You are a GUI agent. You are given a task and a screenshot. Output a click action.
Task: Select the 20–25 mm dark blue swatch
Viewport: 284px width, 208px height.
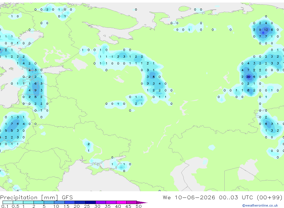80,202
